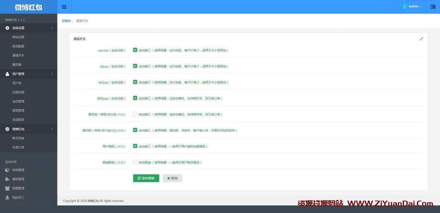Click the 微博红包 logo title
The height and width of the screenshot is (213, 440).
tap(29, 7)
